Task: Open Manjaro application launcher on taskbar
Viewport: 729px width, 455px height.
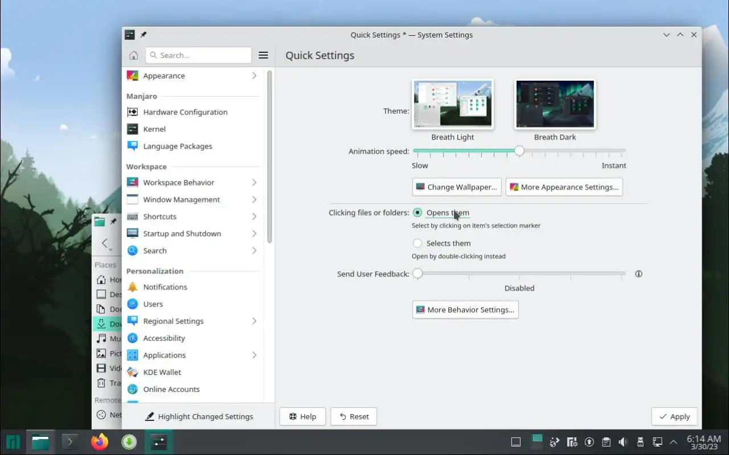Action: tap(13, 442)
